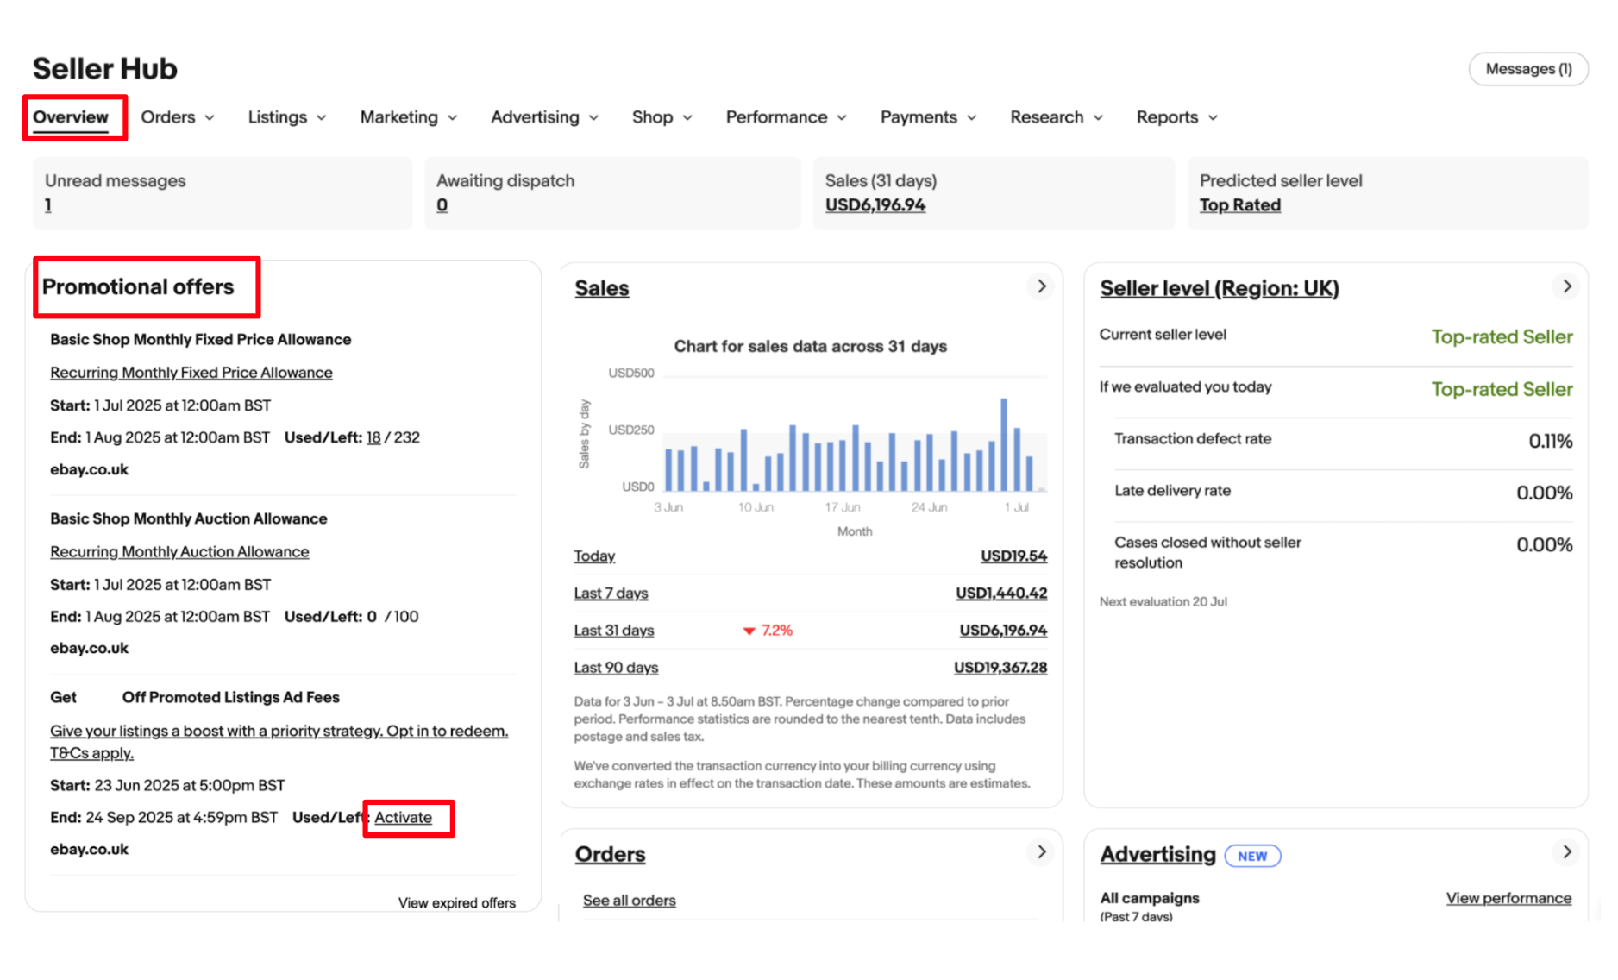Open the Shop menu dropdown

pos(662,117)
